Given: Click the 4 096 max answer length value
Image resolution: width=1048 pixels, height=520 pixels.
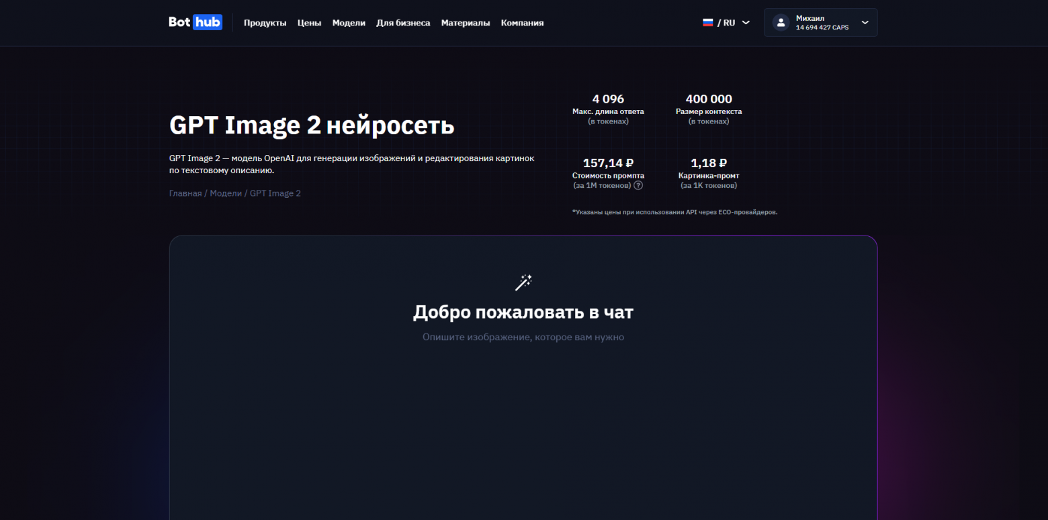Looking at the screenshot, I should tap(608, 99).
